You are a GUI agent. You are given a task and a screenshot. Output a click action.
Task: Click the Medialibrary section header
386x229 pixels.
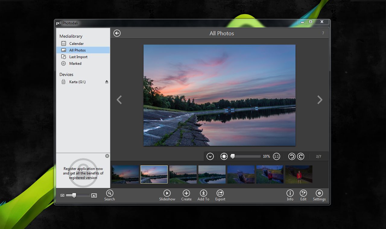[x=71, y=36]
